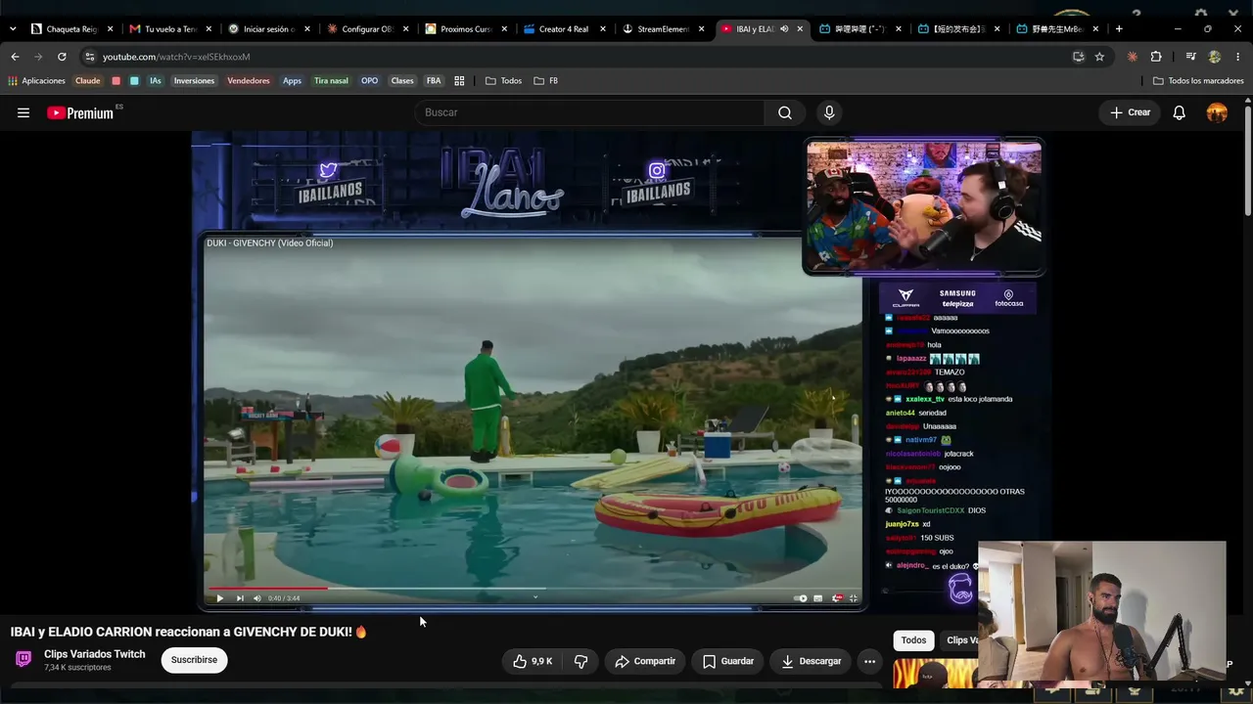Toggle autoplay switch in the player
Image resolution: width=1253 pixels, height=704 pixels.
[800, 598]
